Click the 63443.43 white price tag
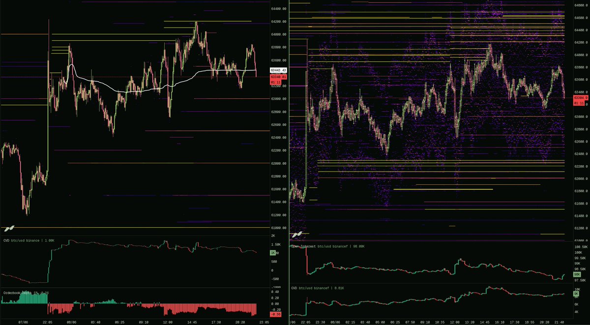 278,71
